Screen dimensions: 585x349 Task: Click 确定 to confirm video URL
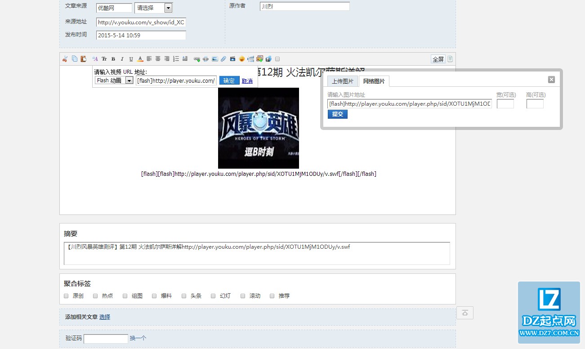[229, 81]
